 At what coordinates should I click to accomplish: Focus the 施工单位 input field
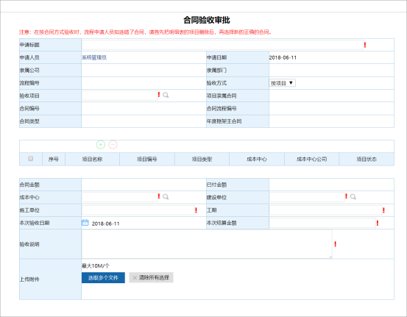[138, 210]
